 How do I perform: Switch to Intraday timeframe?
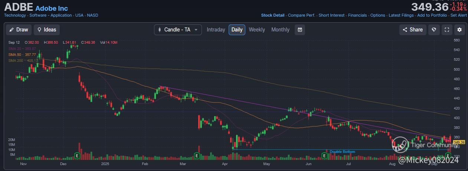point(216,30)
